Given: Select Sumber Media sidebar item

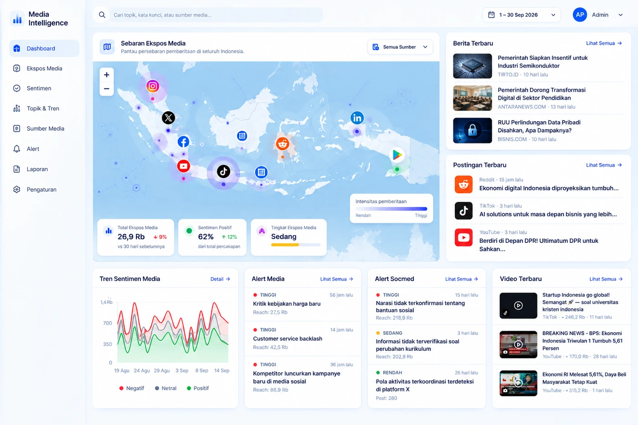Looking at the screenshot, I should (44, 128).
